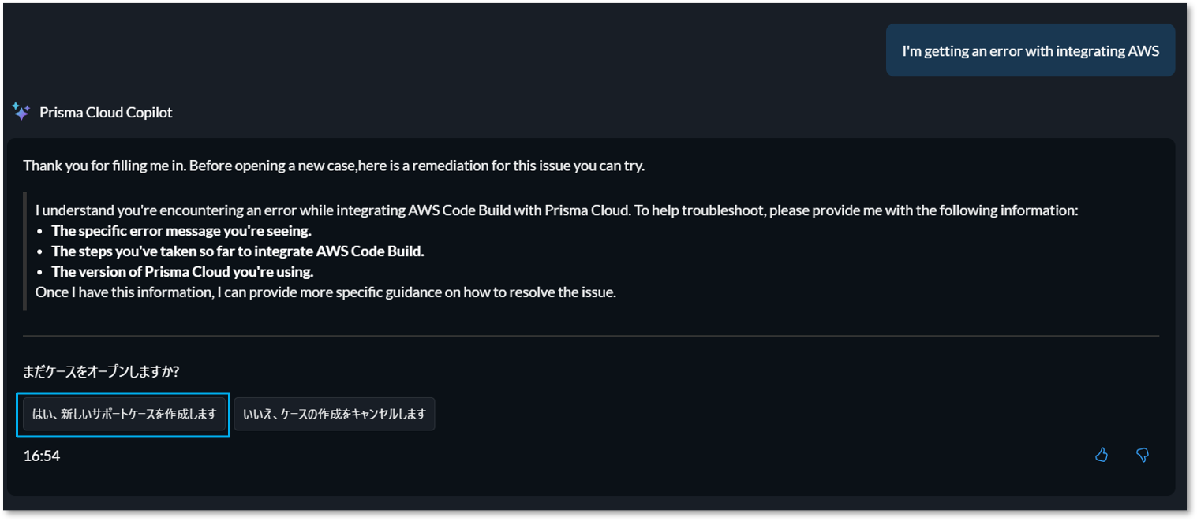Click the bullet about the specific error message
Image resolution: width=1197 pixels, height=521 pixels.
(181, 231)
